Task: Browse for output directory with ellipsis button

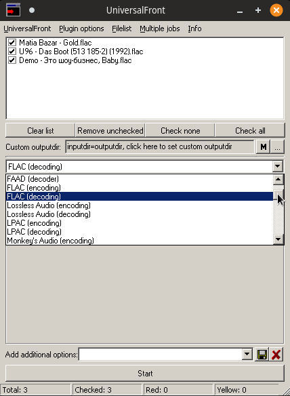Action: pos(277,146)
